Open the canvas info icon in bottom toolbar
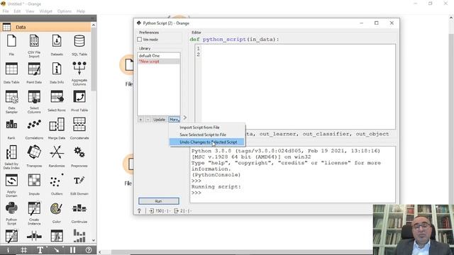The width and height of the screenshot is (454, 255). pyautogui.click(x=8, y=250)
